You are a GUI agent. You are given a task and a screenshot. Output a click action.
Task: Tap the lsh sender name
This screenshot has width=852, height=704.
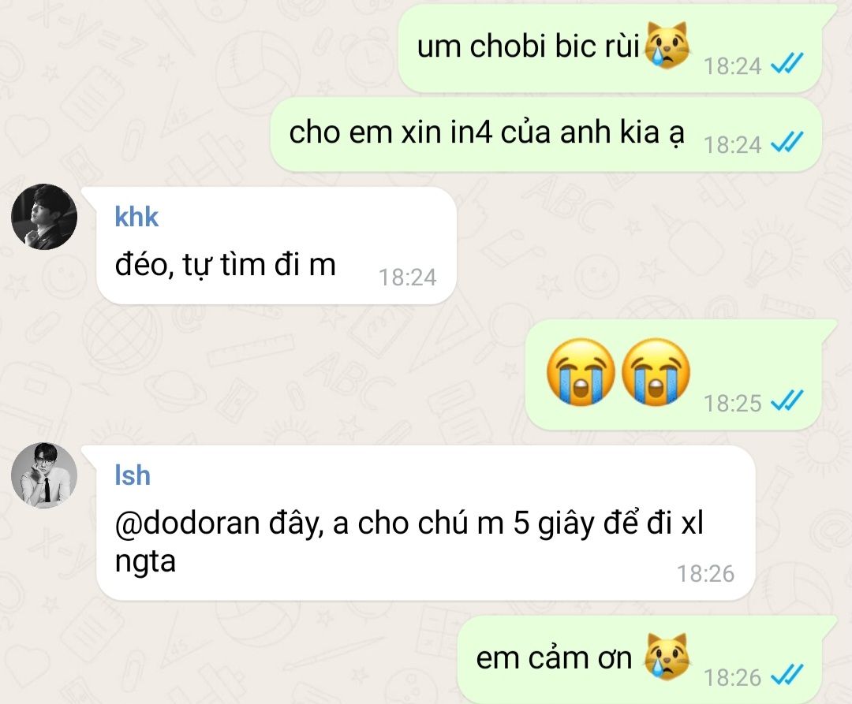pyautogui.click(x=133, y=475)
